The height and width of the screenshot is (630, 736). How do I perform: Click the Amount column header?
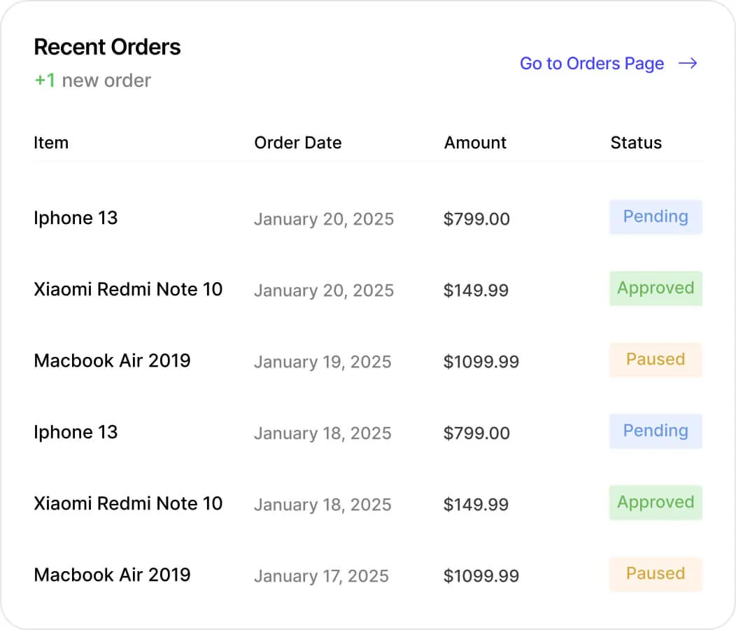[475, 143]
